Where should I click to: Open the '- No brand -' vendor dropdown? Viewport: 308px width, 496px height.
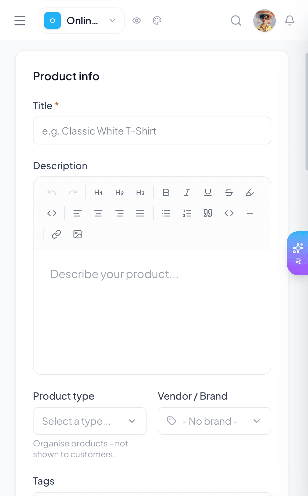coord(214,421)
